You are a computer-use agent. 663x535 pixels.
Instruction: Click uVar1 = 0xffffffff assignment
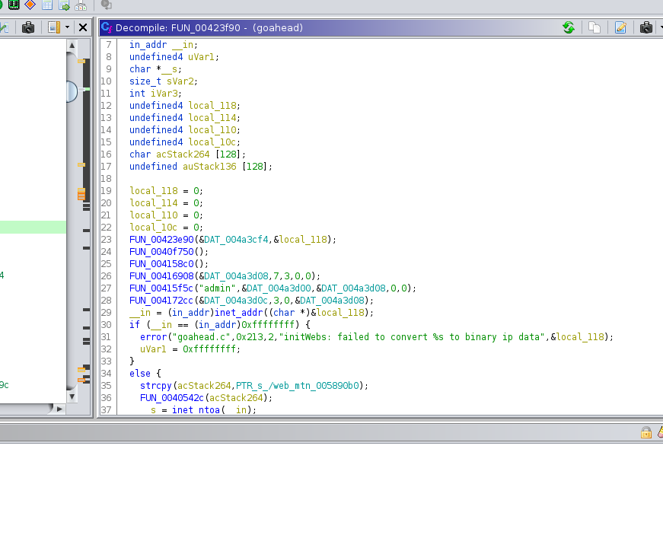coord(190,349)
